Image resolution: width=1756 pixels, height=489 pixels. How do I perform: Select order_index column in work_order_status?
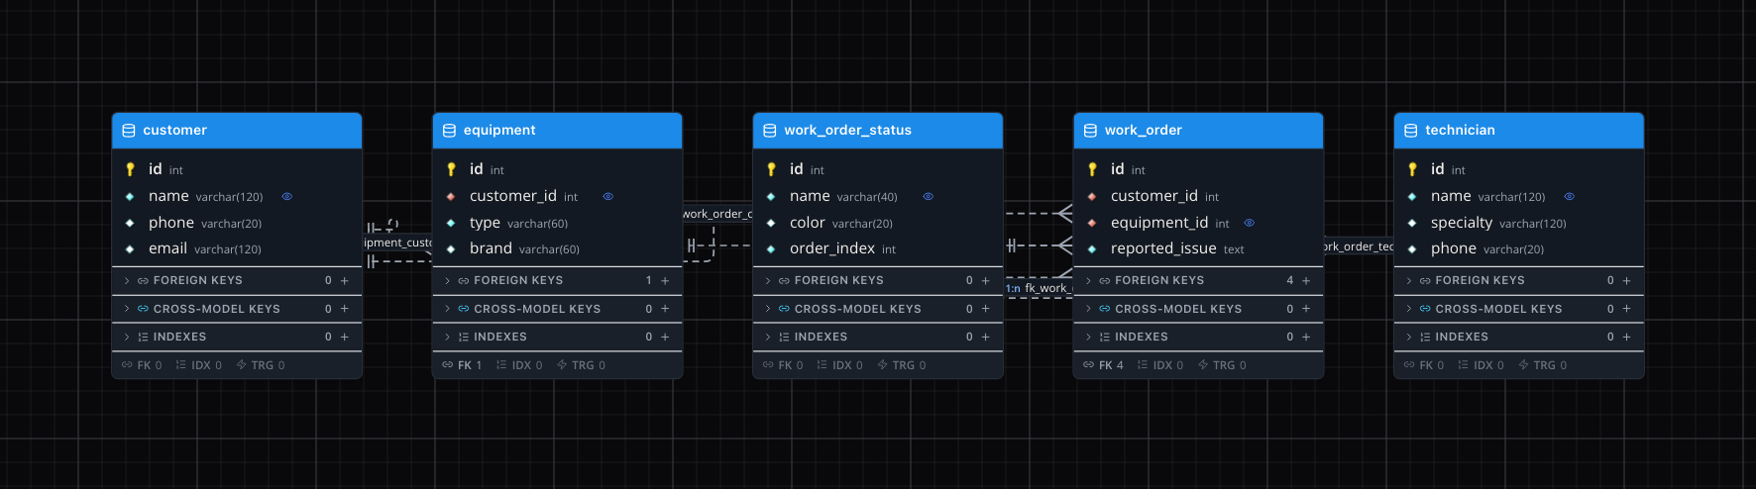[x=878, y=249]
